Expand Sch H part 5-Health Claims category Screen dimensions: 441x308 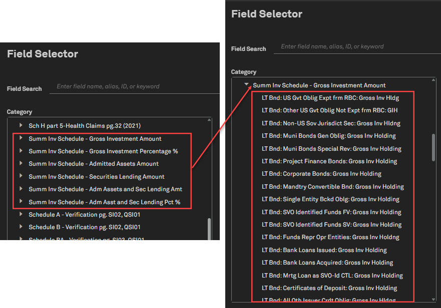[x=21, y=126]
